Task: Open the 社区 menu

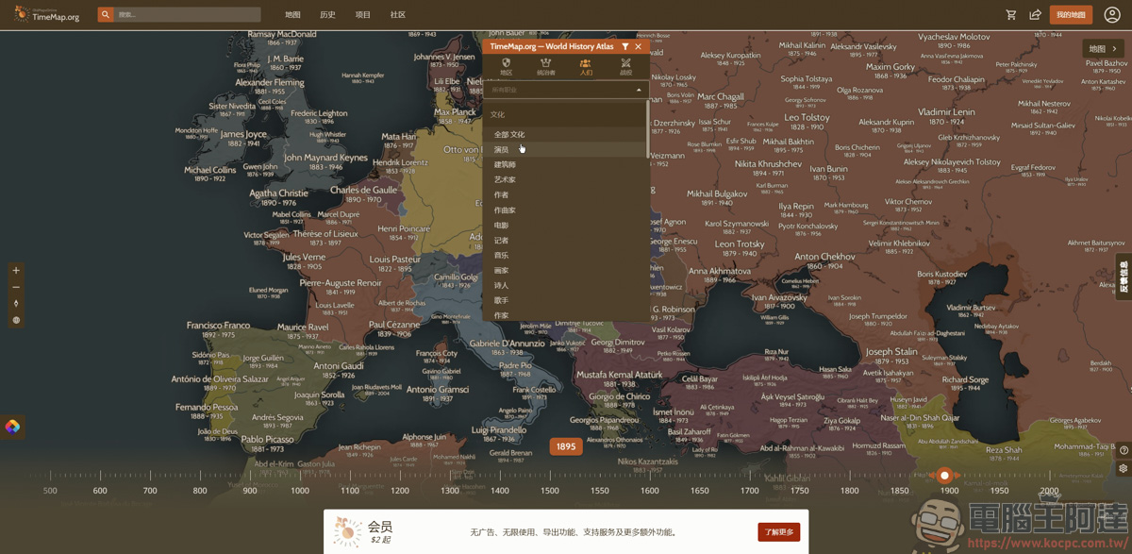Action: (398, 15)
